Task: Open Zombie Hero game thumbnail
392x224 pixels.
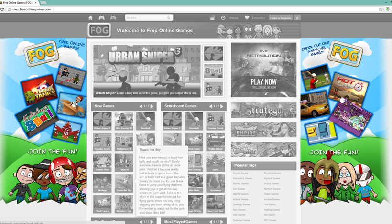Action: click(x=102, y=163)
